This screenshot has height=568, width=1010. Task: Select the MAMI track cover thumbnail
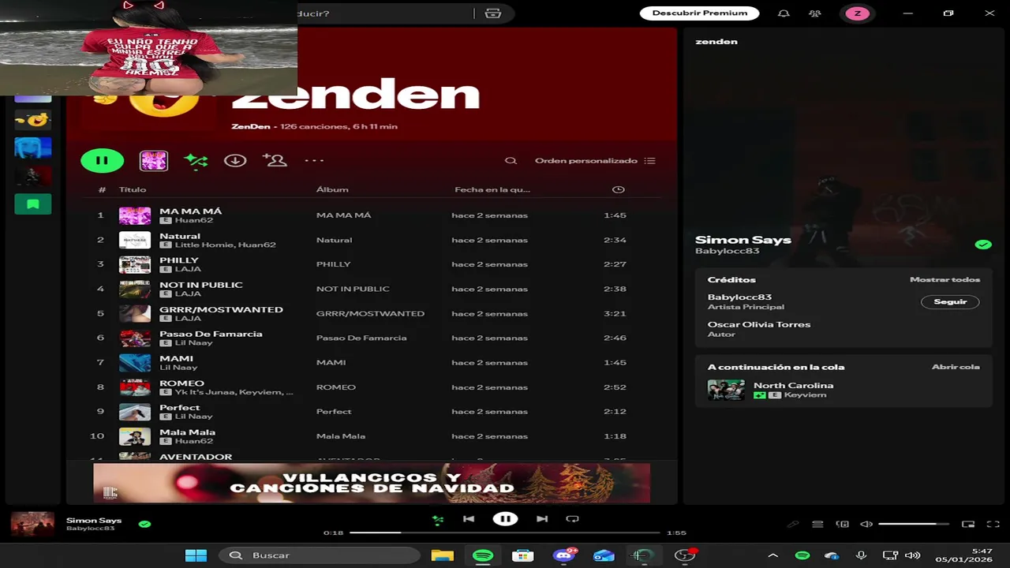134,362
